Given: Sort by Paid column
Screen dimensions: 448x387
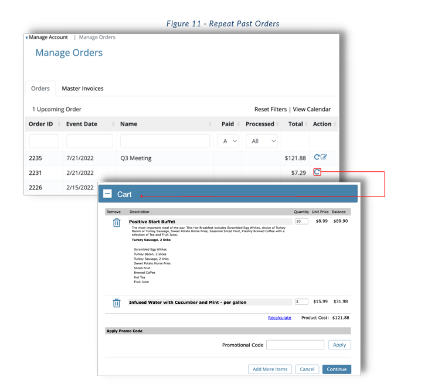Looking at the screenshot, I should pos(238,124).
